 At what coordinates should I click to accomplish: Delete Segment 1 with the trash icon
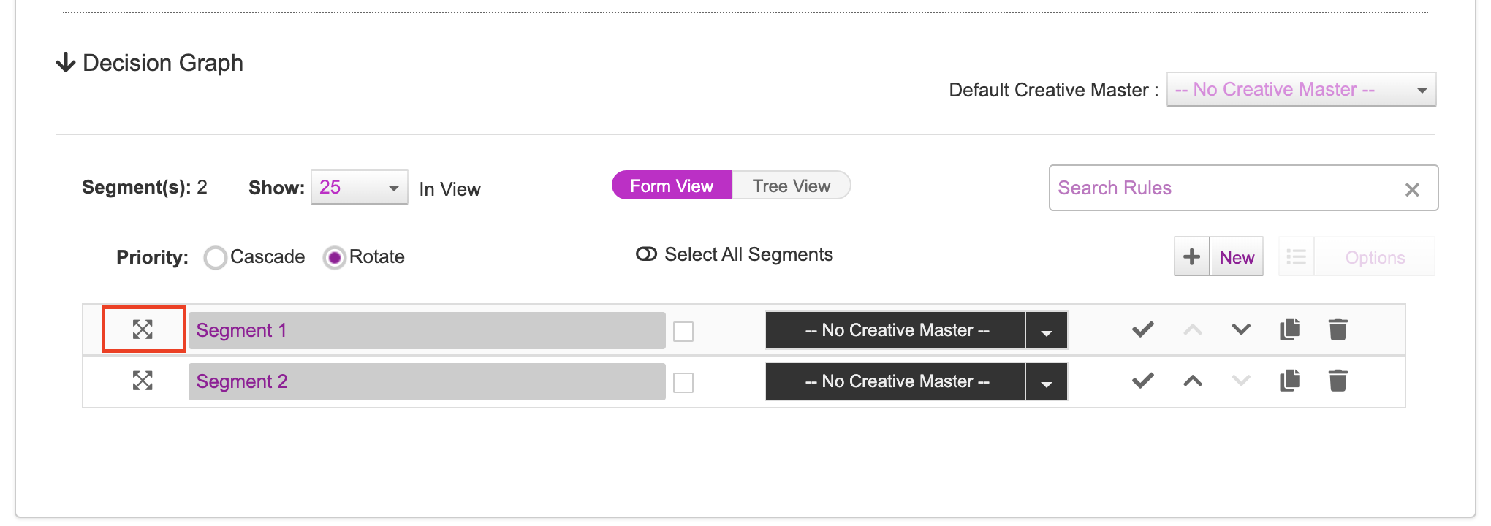1338,329
